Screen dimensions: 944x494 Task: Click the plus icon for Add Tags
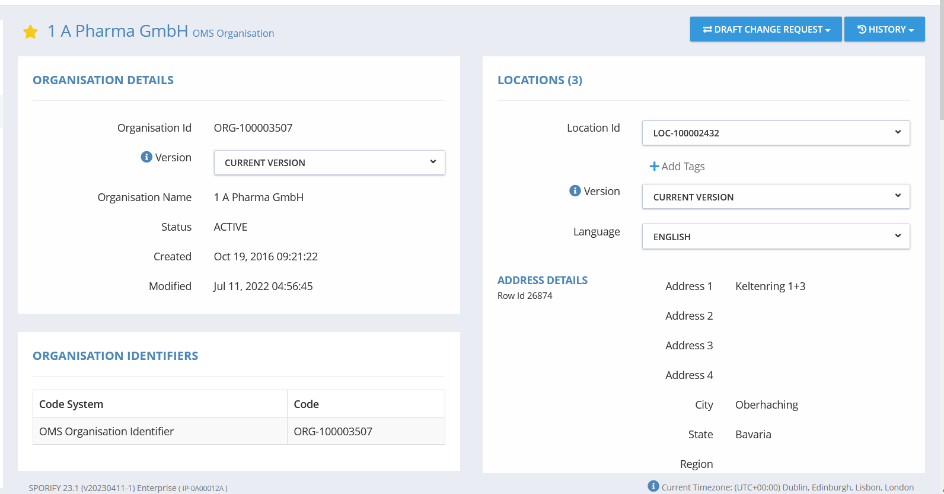point(654,167)
